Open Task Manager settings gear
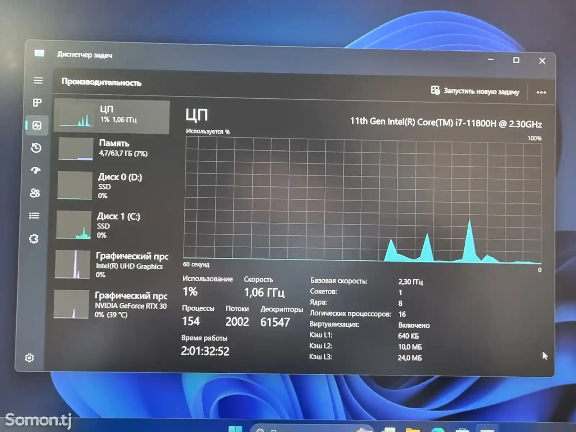This screenshot has height=432, width=576. tap(30, 357)
